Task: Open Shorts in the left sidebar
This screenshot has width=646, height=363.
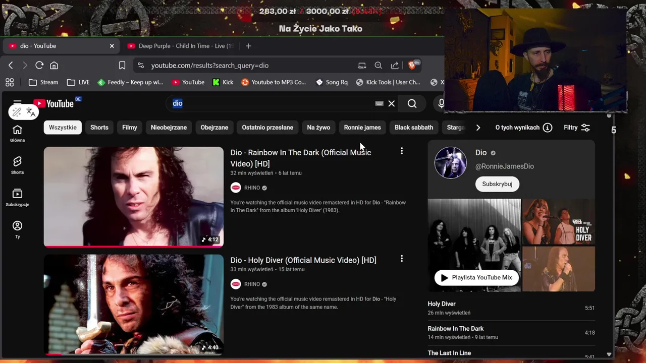Action: [x=17, y=165]
